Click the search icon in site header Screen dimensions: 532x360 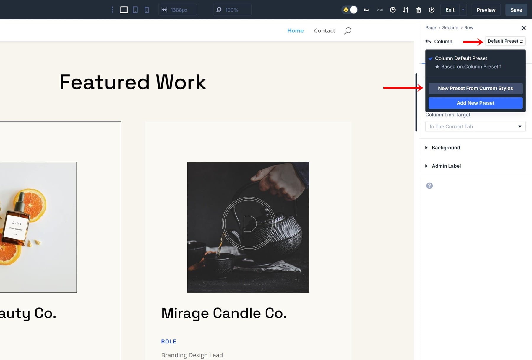(348, 31)
